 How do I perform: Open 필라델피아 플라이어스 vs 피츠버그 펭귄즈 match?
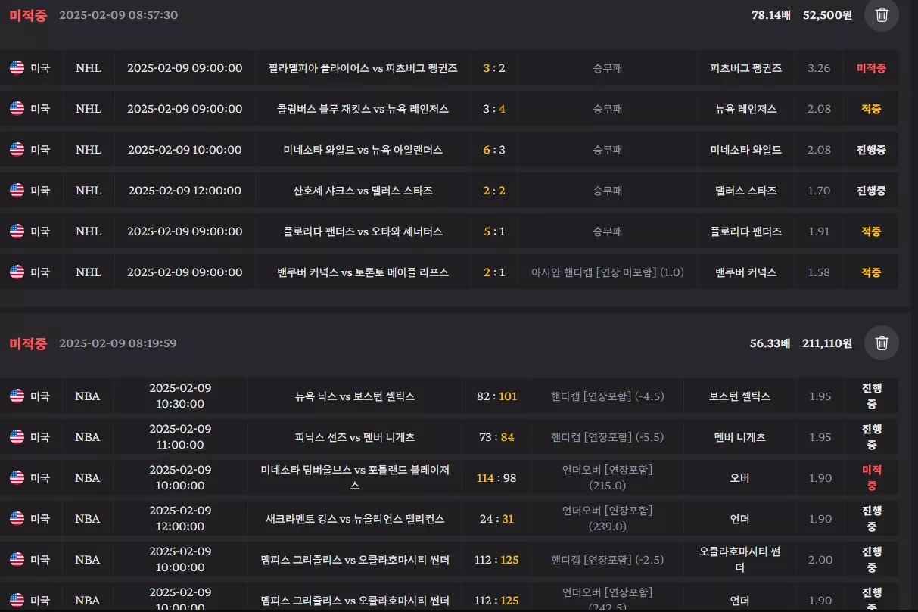click(x=363, y=68)
